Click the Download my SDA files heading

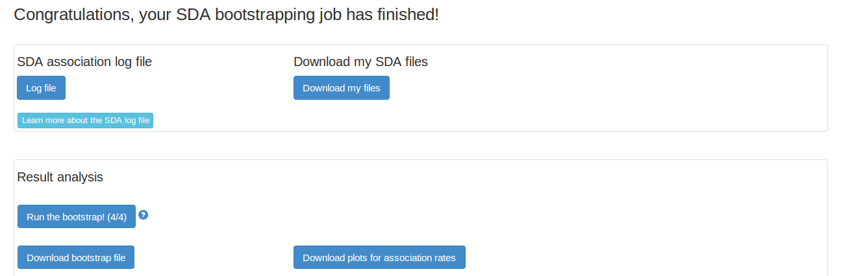360,62
